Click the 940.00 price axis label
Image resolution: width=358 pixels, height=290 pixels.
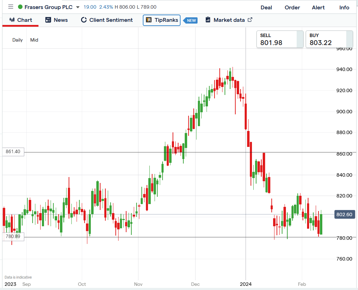click(x=344, y=69)
